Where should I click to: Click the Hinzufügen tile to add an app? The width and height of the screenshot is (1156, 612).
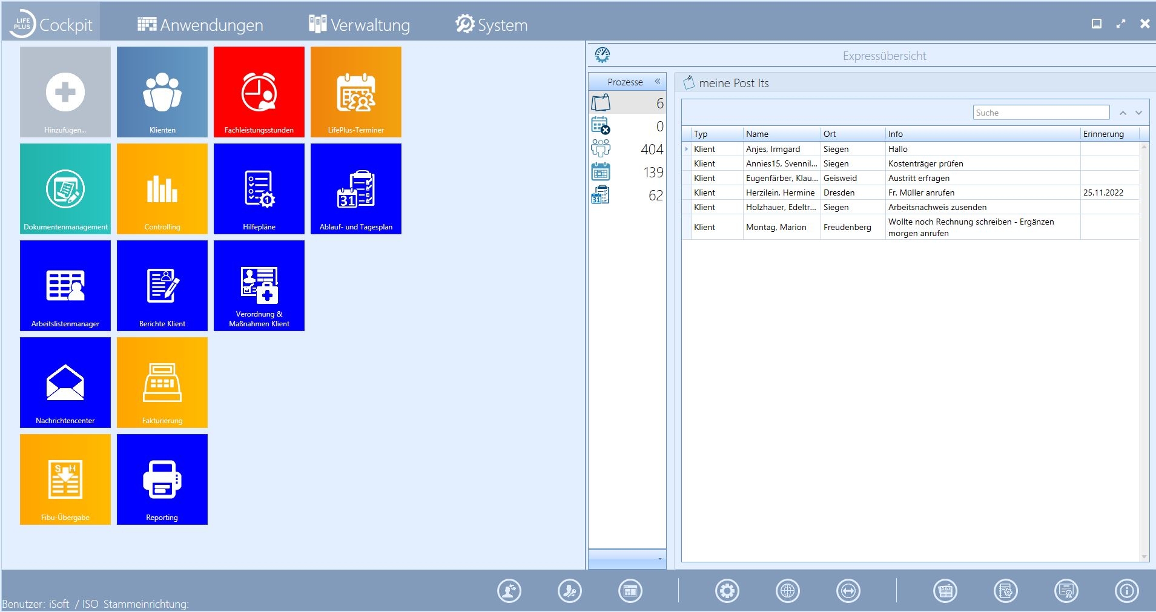(x=65, y=91)
